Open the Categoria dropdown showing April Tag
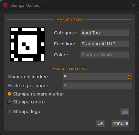This screenshot has height=135, width=139. [x=105, y=33]
